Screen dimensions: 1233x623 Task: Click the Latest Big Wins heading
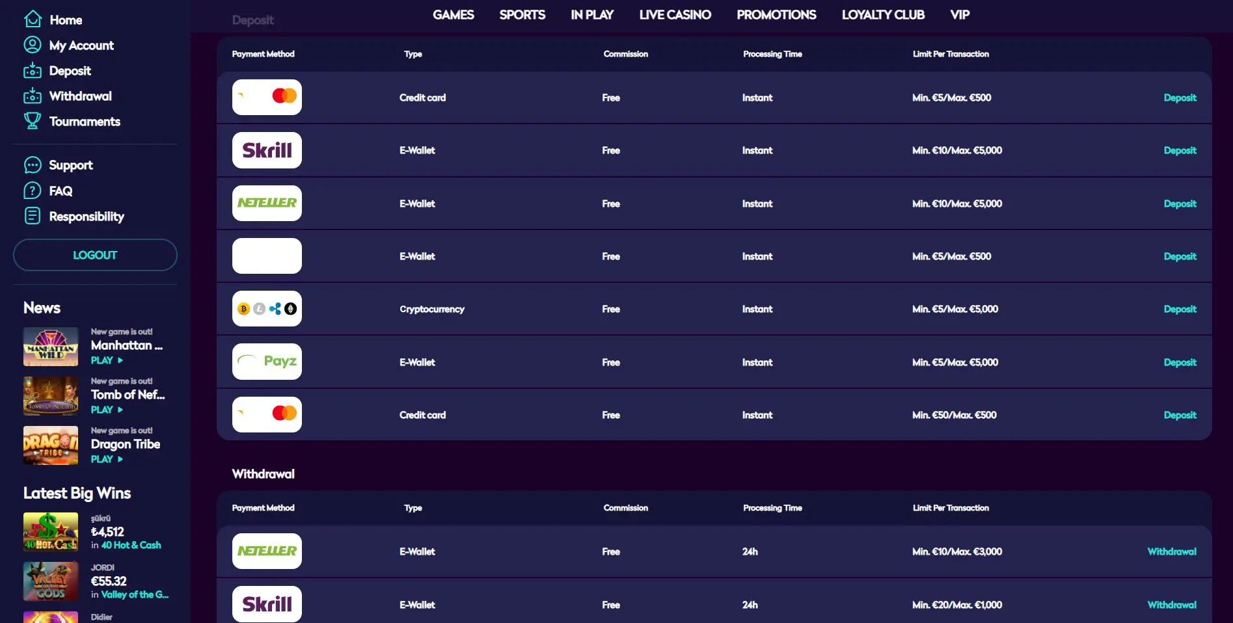[x=77, y=493]
